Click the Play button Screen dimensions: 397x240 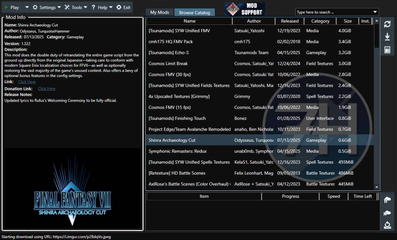point(12,7)
